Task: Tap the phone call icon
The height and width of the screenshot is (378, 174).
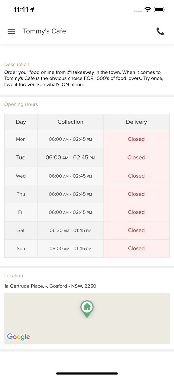Action: [x=160, y=31]
